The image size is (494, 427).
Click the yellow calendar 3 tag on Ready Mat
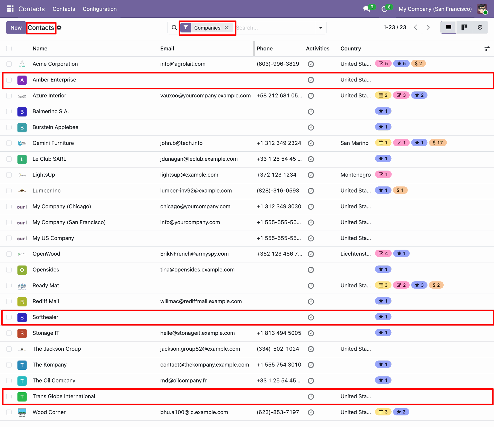tap(383, 285)
